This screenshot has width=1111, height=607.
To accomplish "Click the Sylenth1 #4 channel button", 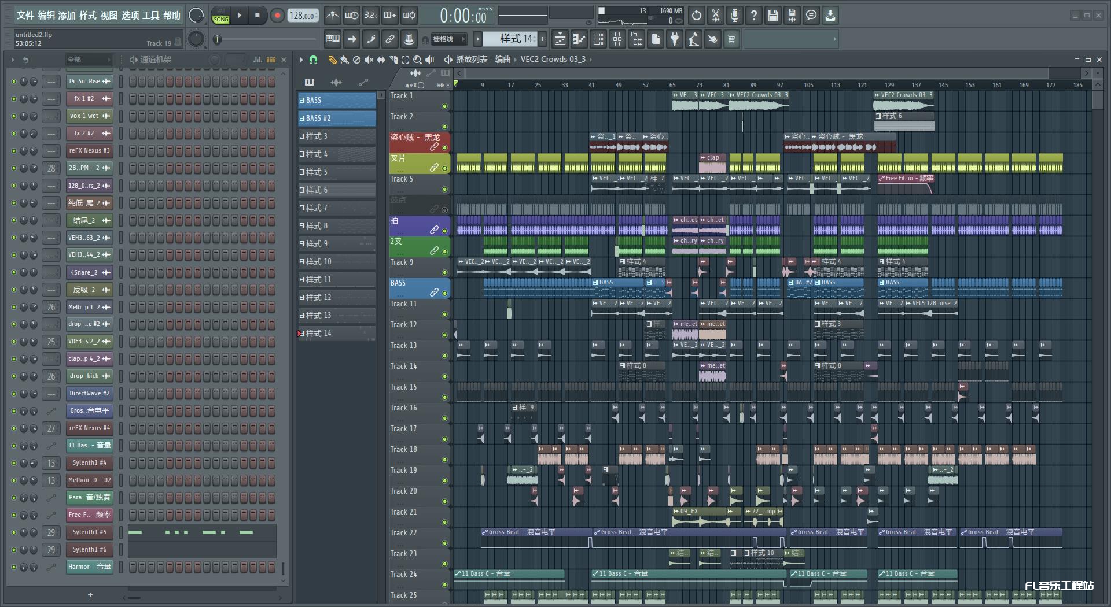I will tap(89, 463).
